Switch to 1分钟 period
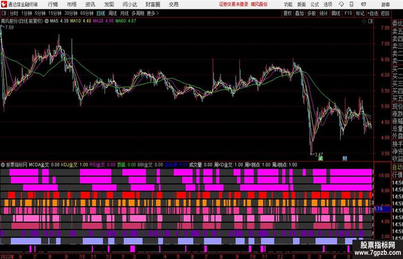The width and height of the screenshot is (403, 259). [27, 13]
